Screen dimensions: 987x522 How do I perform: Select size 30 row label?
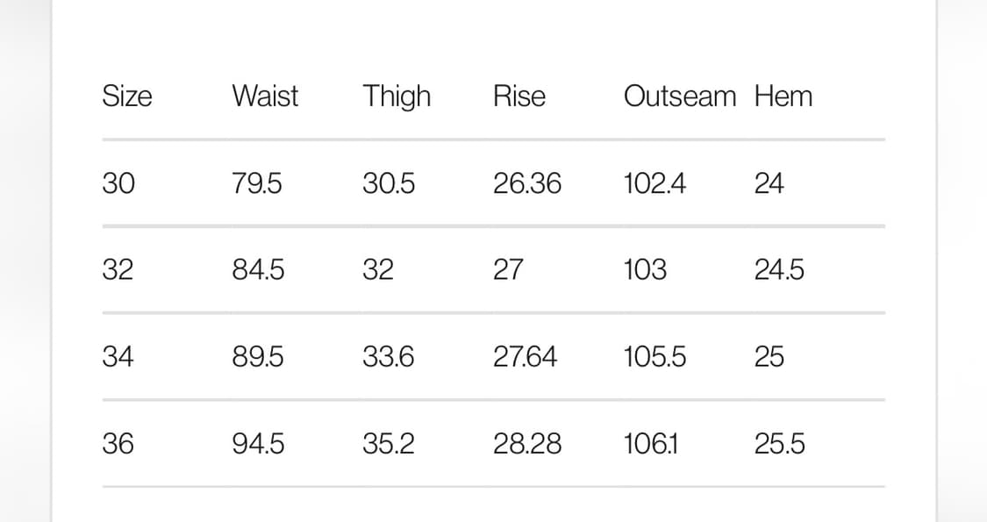(x=118, y=184)
